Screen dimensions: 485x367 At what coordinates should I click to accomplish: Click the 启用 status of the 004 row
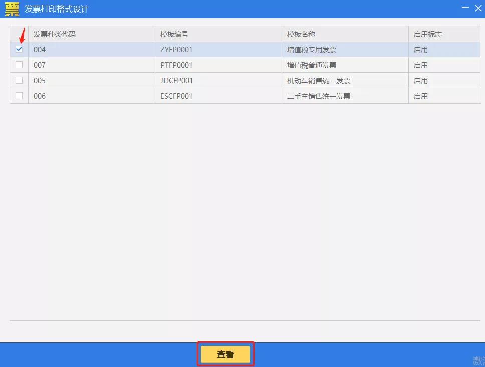[418, 49]
